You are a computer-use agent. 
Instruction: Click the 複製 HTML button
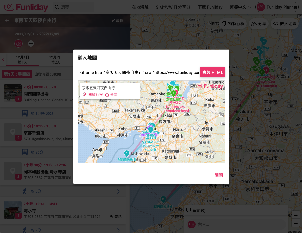coord(213,72)
